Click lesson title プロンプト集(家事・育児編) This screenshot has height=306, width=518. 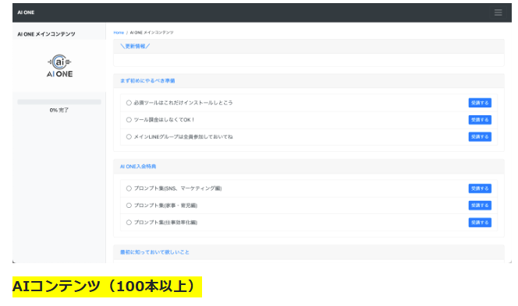click(x=165, y=206)
